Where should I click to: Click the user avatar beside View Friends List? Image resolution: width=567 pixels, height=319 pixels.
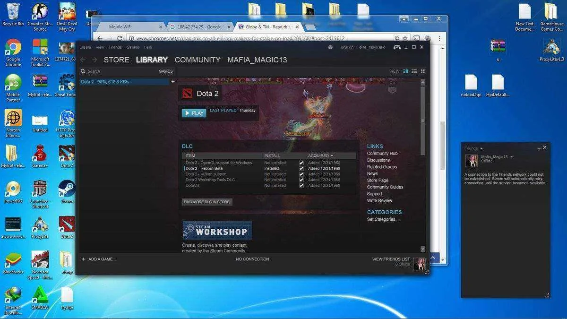[419, 264]
